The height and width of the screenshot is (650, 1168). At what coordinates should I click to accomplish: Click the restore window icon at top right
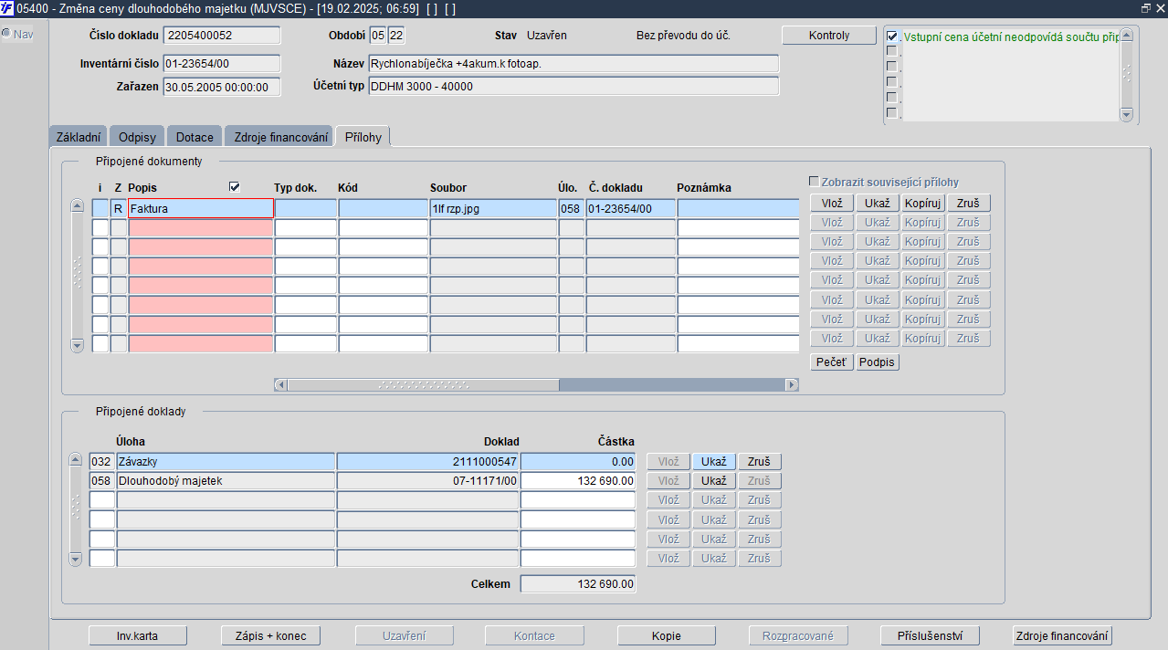(1146, 8)
